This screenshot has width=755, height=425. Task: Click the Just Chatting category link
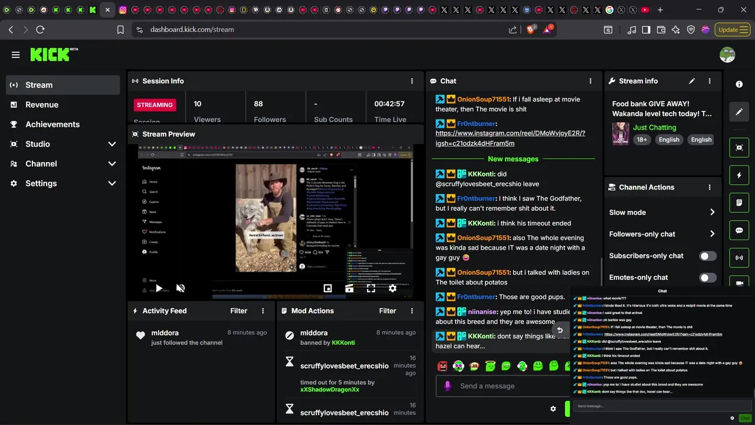click(x=655, y=127)
